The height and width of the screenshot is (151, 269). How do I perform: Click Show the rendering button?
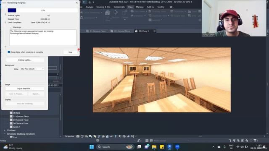point(24,104)
